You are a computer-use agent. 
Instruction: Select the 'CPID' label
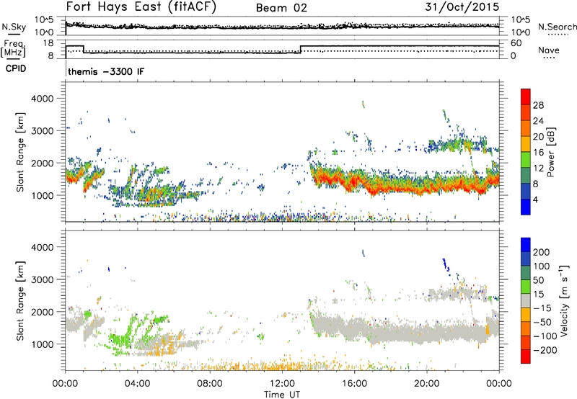click(16, 68)
